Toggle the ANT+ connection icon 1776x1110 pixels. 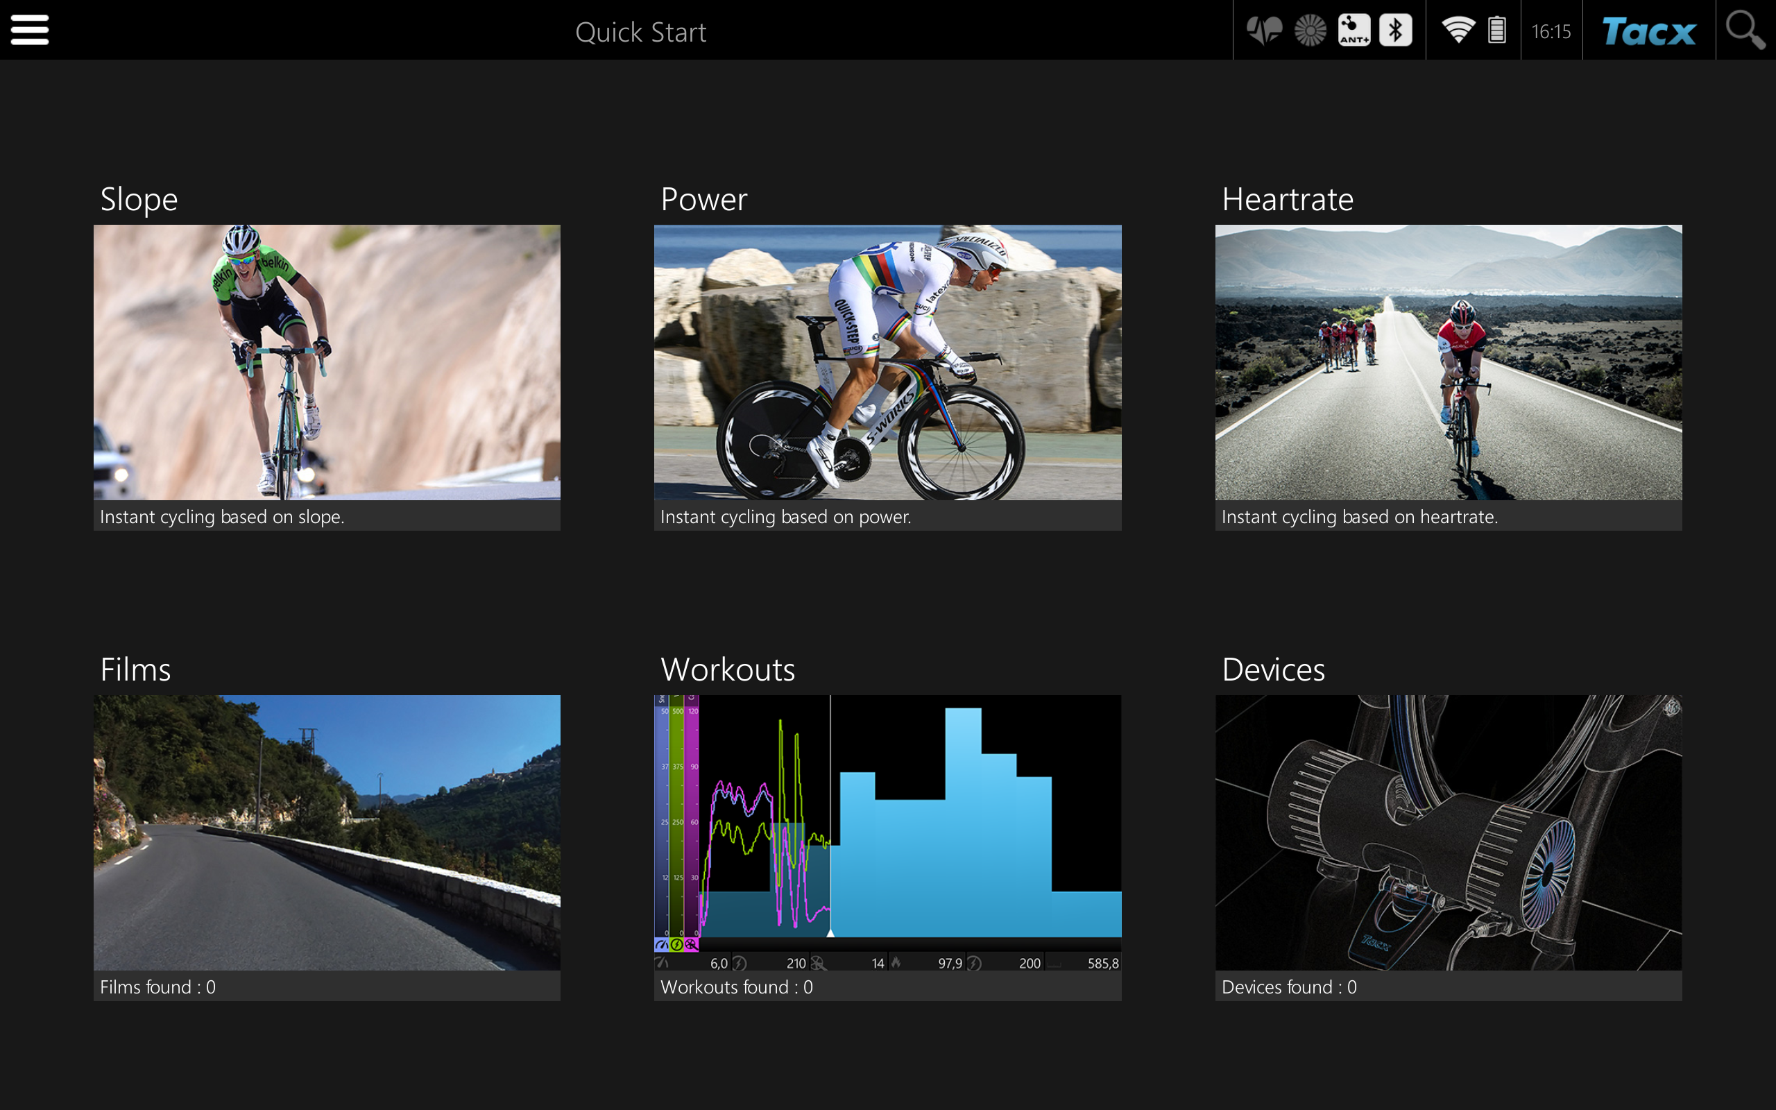1354,31
